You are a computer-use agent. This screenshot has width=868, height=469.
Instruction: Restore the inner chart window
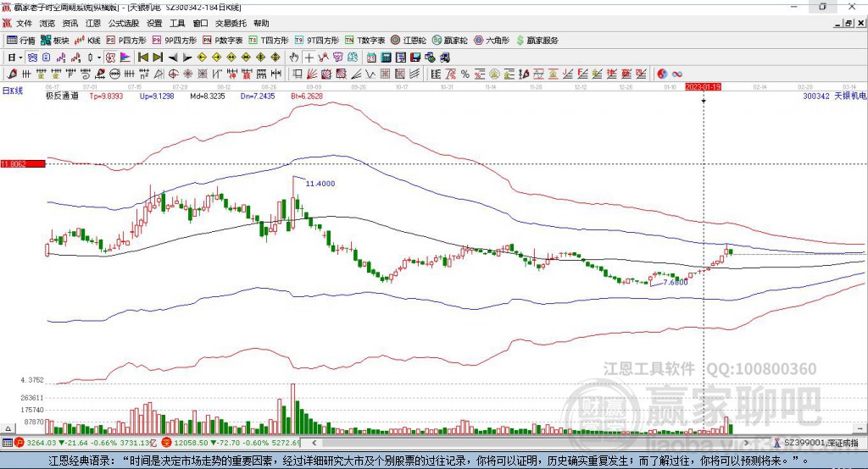click(x=849, y=23)
